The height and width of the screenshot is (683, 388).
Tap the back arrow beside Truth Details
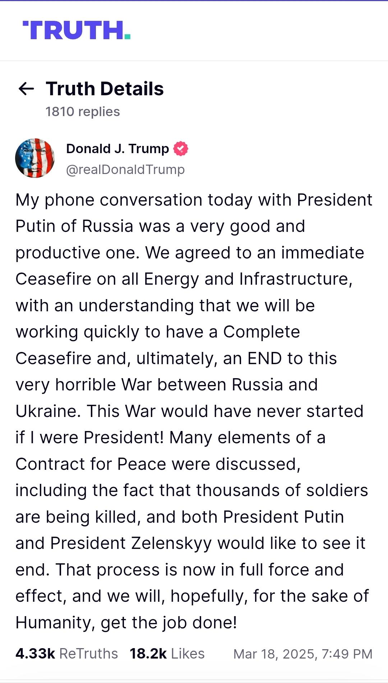[x=26, y=89]
